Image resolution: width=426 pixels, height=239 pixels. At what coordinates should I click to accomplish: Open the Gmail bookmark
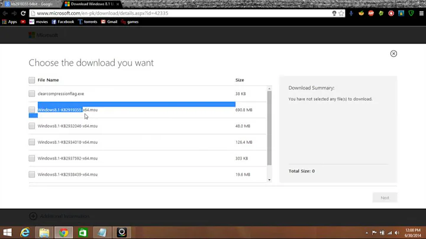(x=109, y=22)
